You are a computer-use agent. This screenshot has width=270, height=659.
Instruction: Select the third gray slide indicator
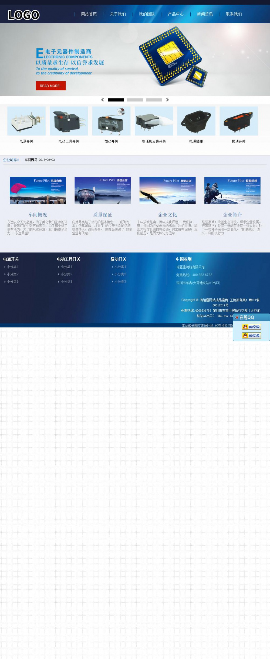pyautogui.click(x=154, y=100)
